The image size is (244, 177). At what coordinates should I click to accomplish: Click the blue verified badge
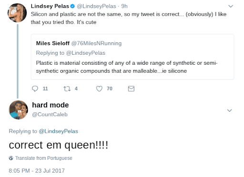(72, 6)
